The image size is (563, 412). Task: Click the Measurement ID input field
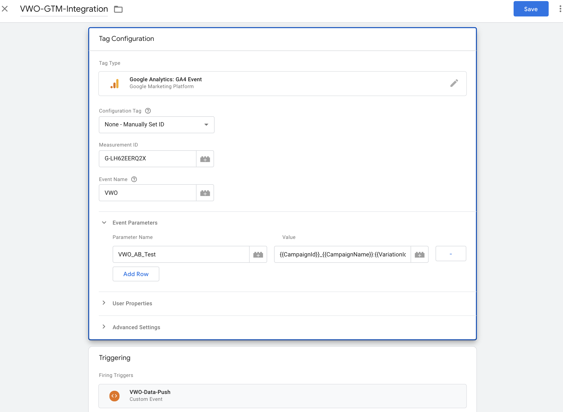[x=148, y=159]
